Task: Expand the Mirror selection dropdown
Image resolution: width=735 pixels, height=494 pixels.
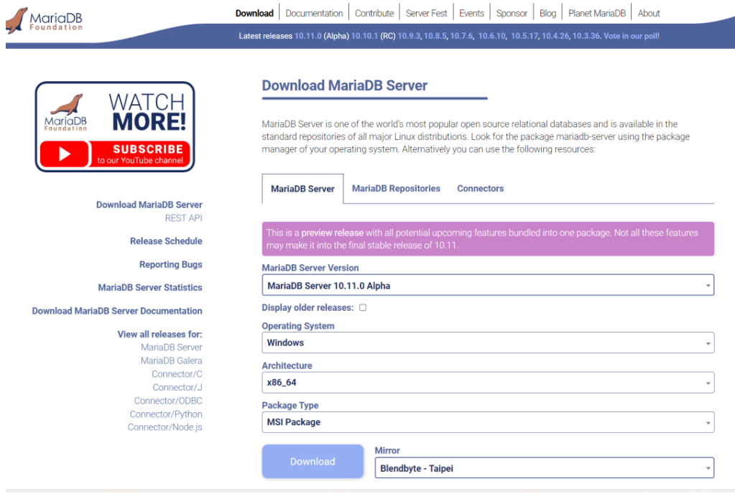Action: pyautogui.click(x=544, y=467)
